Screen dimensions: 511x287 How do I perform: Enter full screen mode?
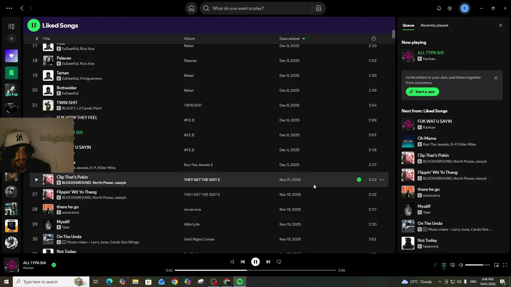(x=505, y=265)
